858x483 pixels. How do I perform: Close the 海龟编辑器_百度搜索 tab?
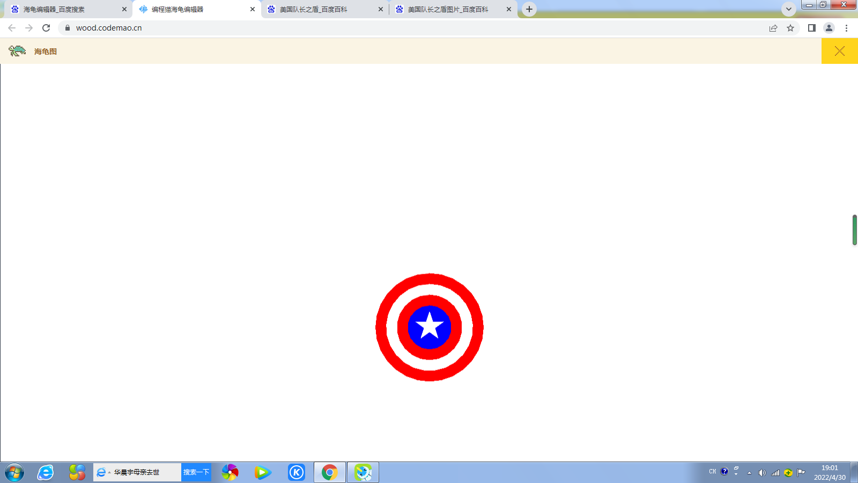point(124,9)
